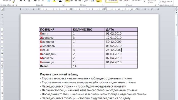The image size is (178, 100).
Task: Justify the paragraph text
Action: click(x=80, y=1)
